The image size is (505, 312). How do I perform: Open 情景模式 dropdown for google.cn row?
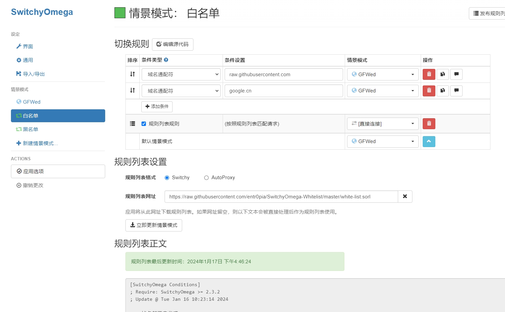pos(383,90)
